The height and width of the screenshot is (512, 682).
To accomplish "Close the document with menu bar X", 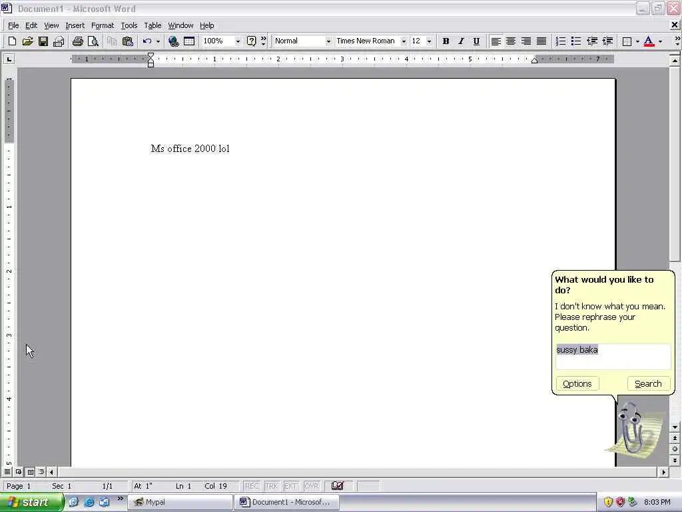I will coord(674,25).
